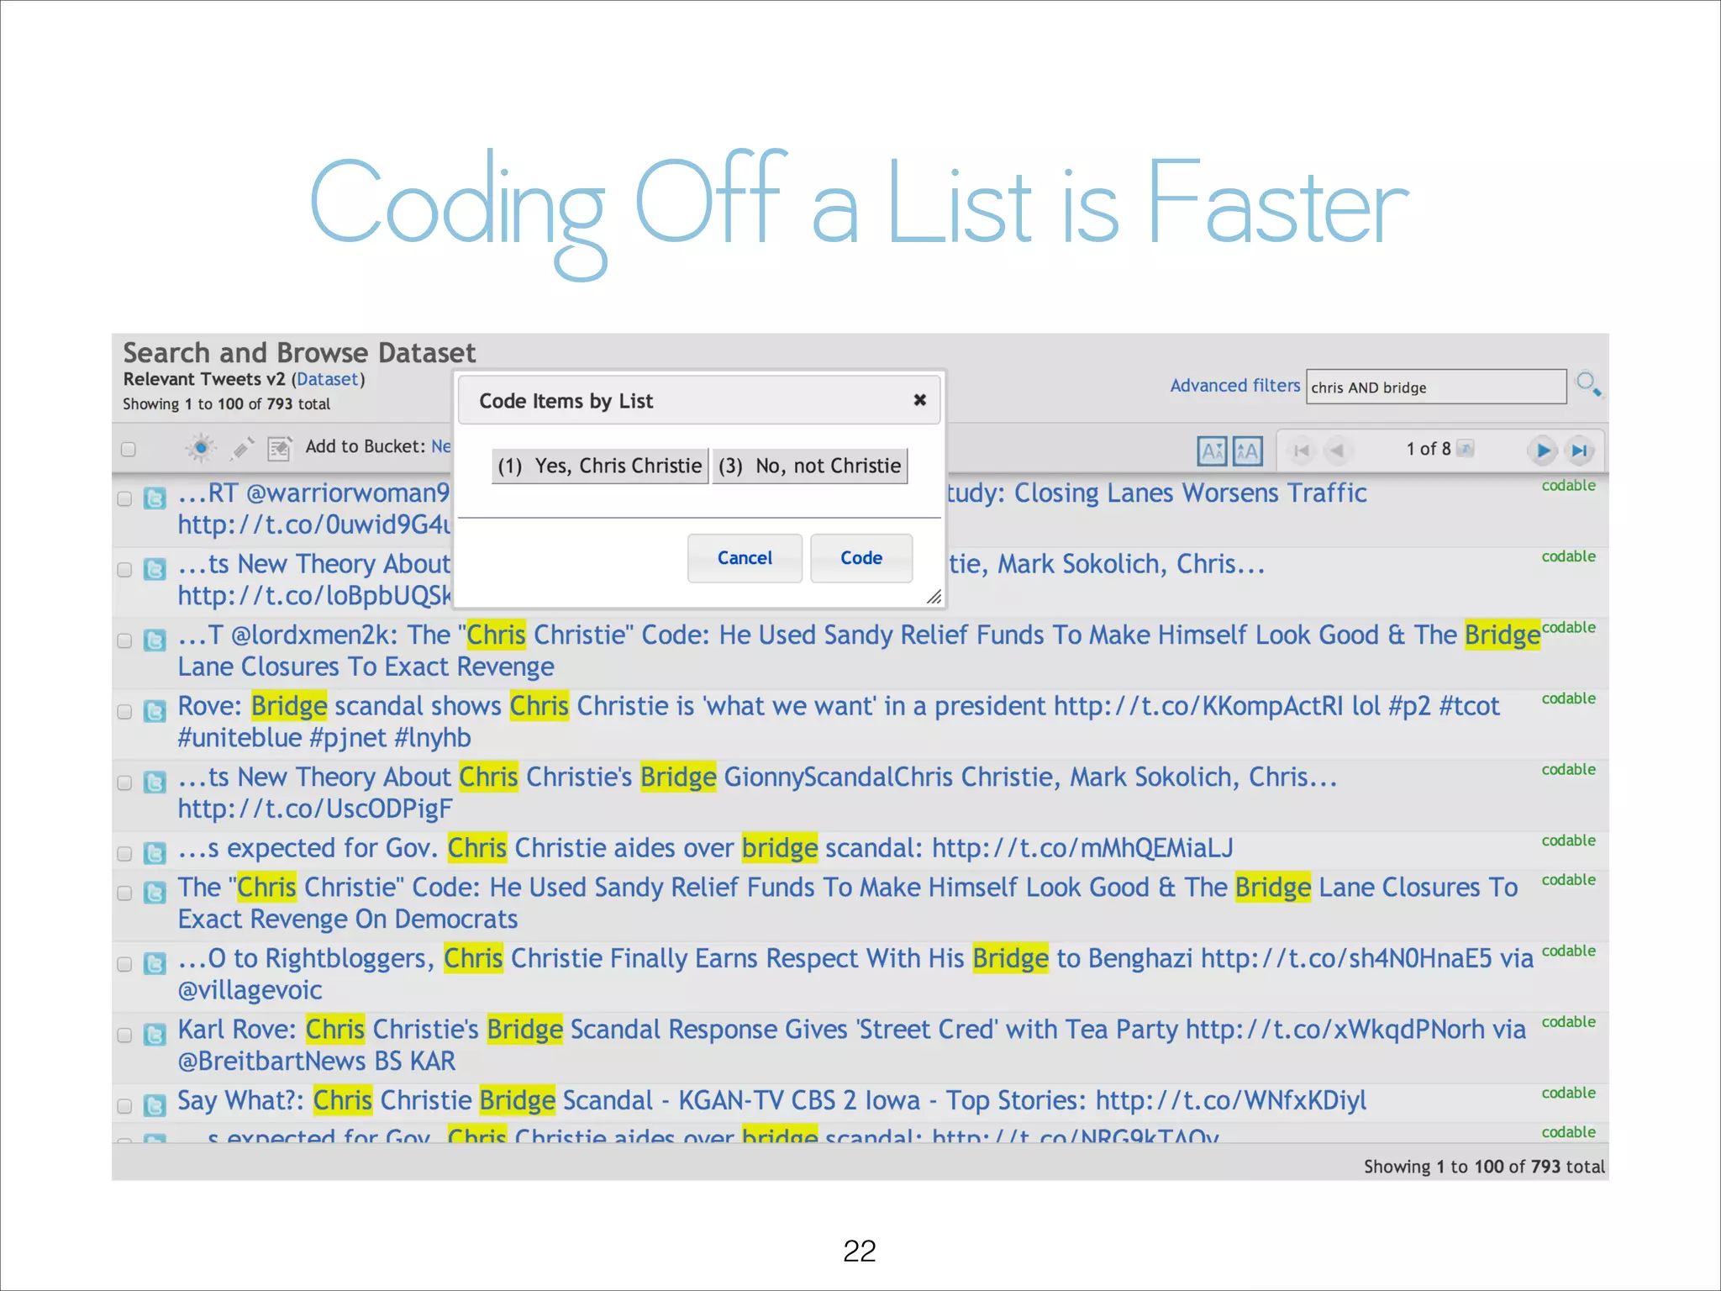
Task: Open tweet 'Finally Earns Respect With His Bridge to Benghazi'
Action: 855,973
